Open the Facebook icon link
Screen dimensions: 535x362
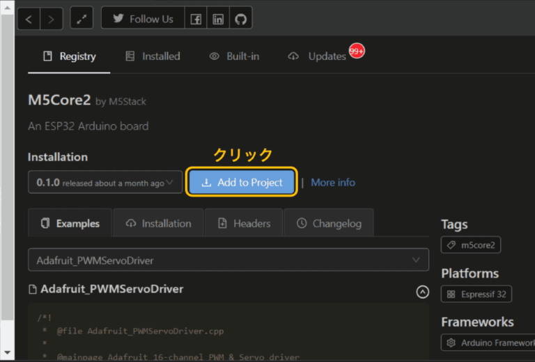click(196, 19)
